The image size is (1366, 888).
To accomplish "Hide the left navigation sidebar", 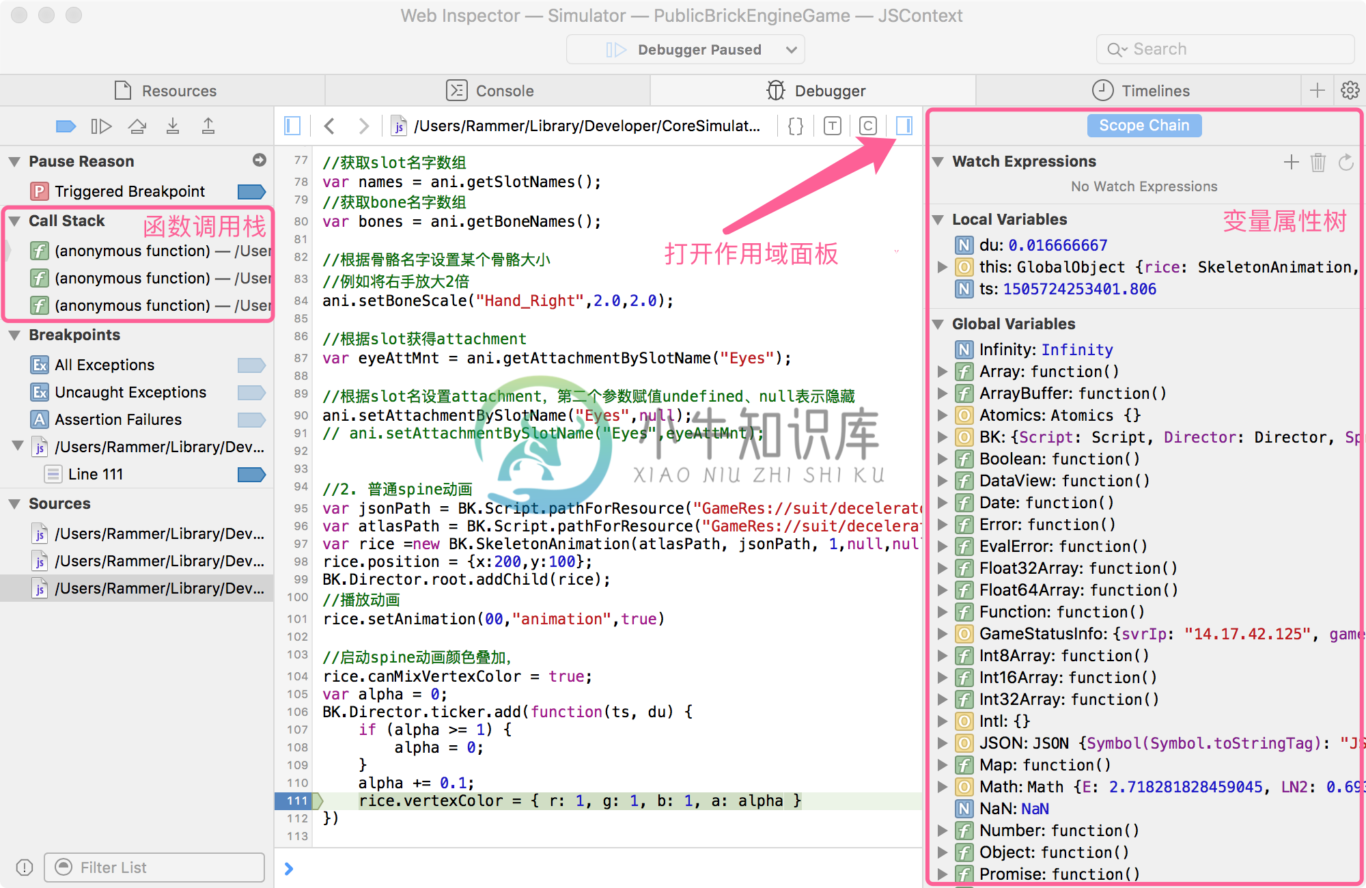I will [x=292, y=126].
